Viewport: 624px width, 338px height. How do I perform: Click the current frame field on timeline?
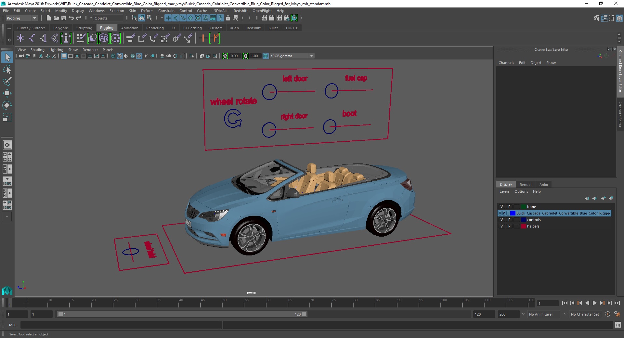point(548,304)
